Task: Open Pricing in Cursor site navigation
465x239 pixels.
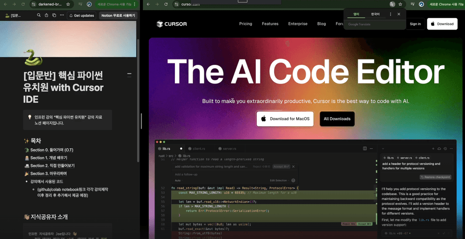Action: (246, 24)
